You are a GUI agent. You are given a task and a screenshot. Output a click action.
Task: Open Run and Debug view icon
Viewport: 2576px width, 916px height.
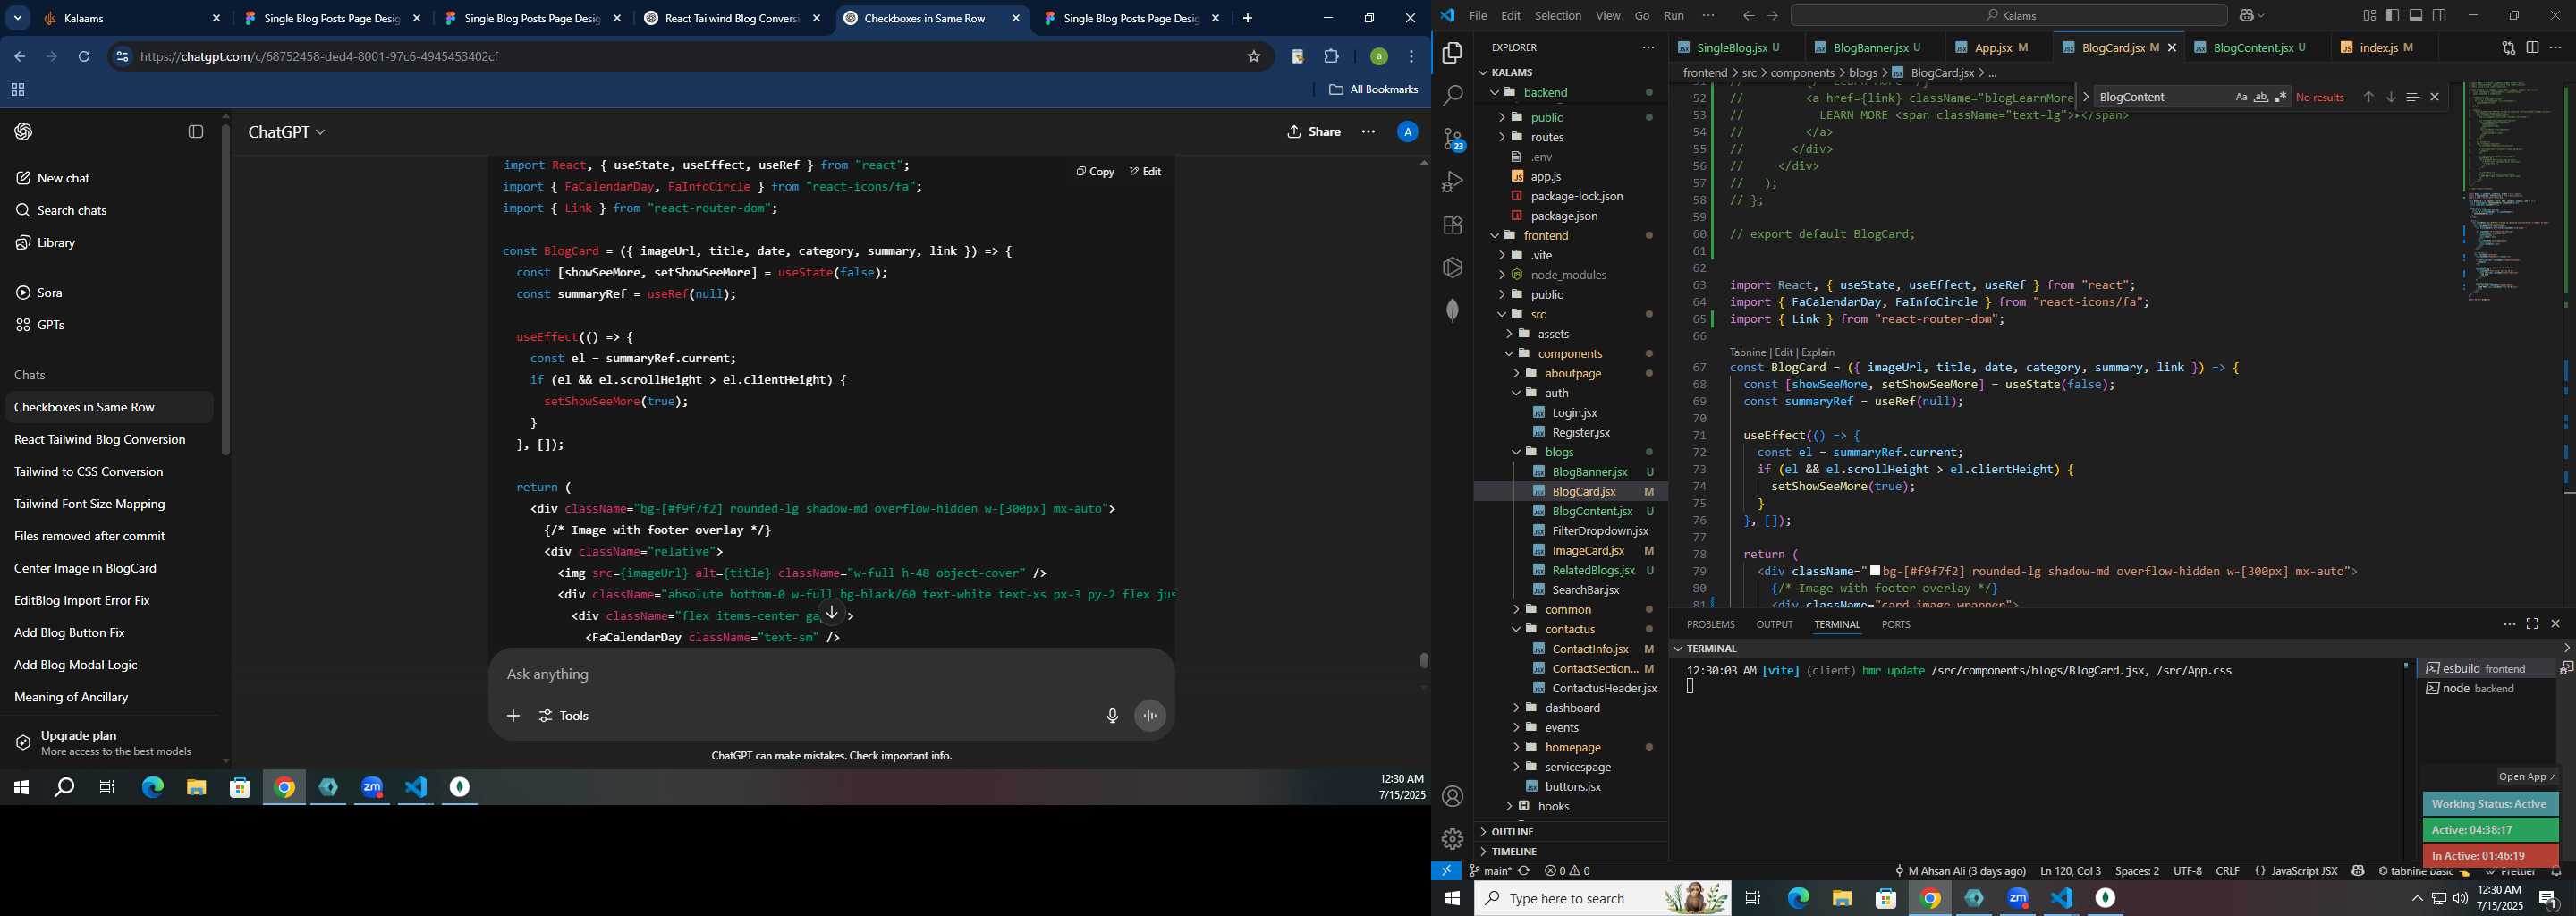[1452, 182]
